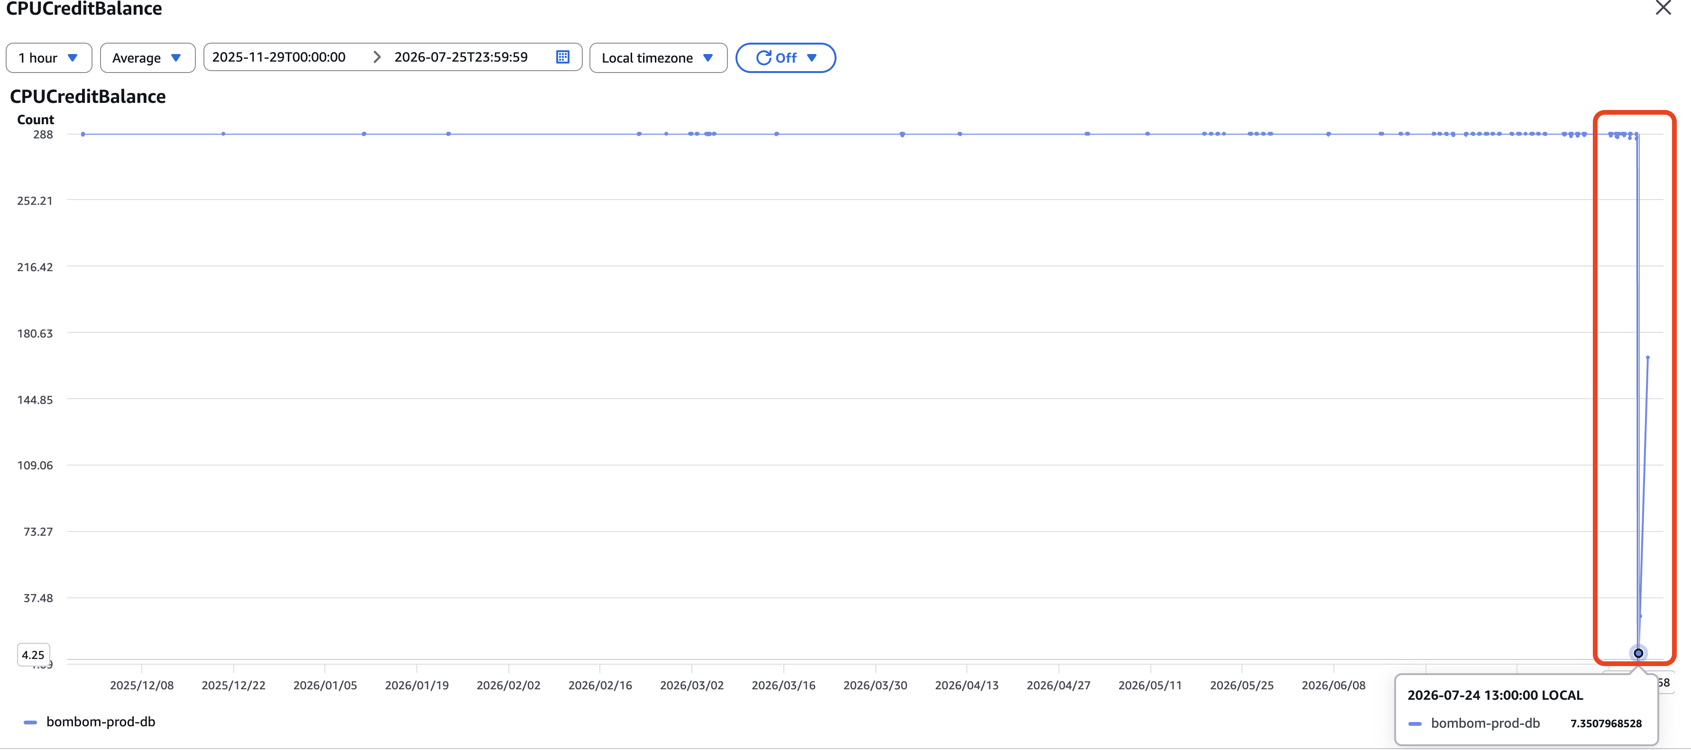Click the 144.85 y-axis label
Image resolution: width=1691 pixels, height=750 pixels.
[35, 400]
